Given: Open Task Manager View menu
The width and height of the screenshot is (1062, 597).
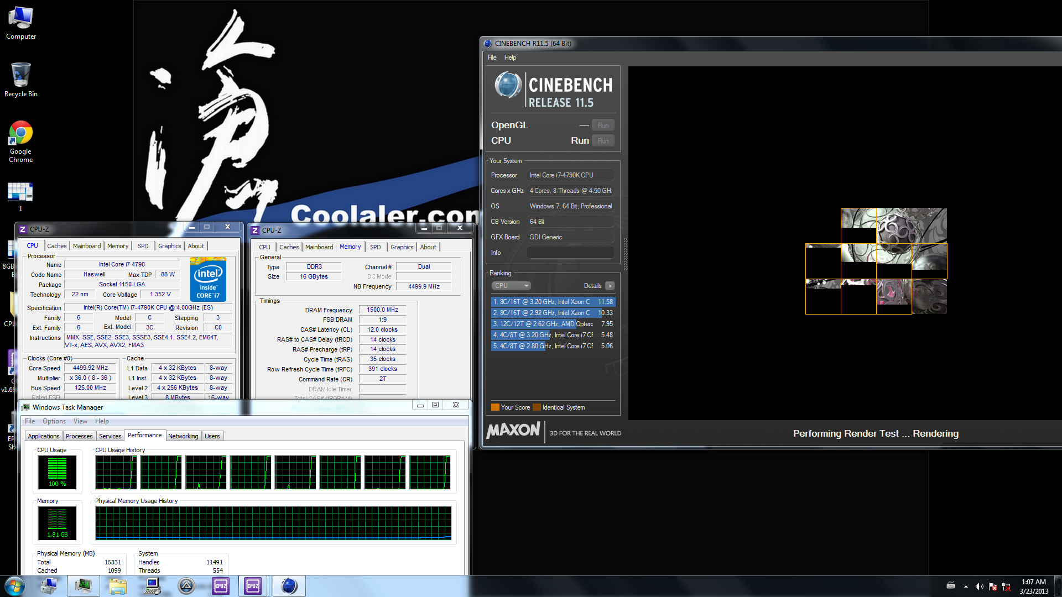Looking at the screenshot, I should [80, 421].
